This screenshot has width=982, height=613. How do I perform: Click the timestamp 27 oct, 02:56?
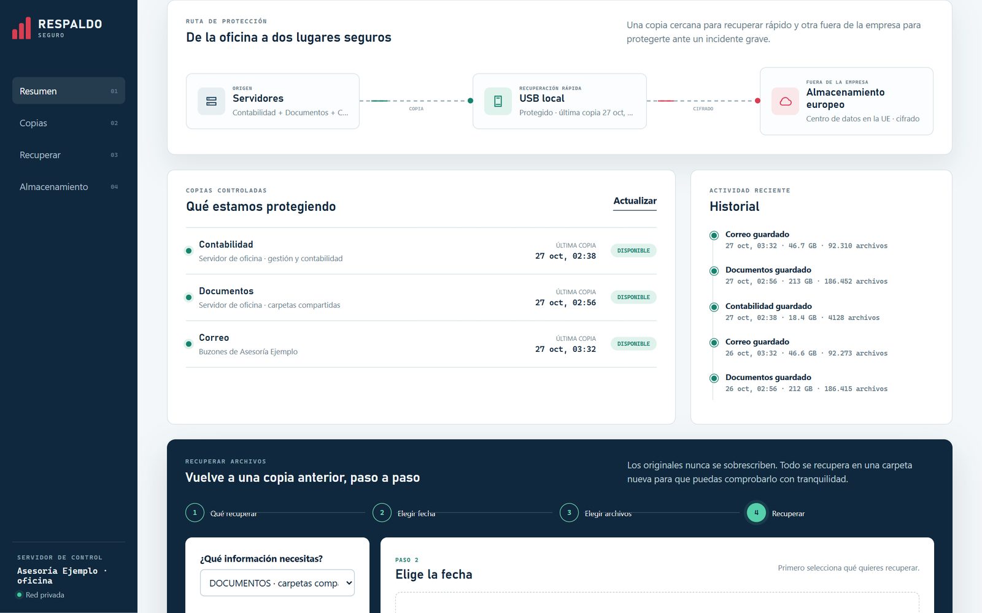click(x=565, y=303)
